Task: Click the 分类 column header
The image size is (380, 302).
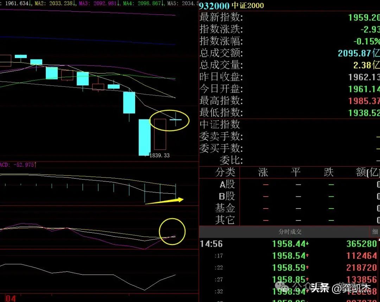Action: [x=225, y=172]
